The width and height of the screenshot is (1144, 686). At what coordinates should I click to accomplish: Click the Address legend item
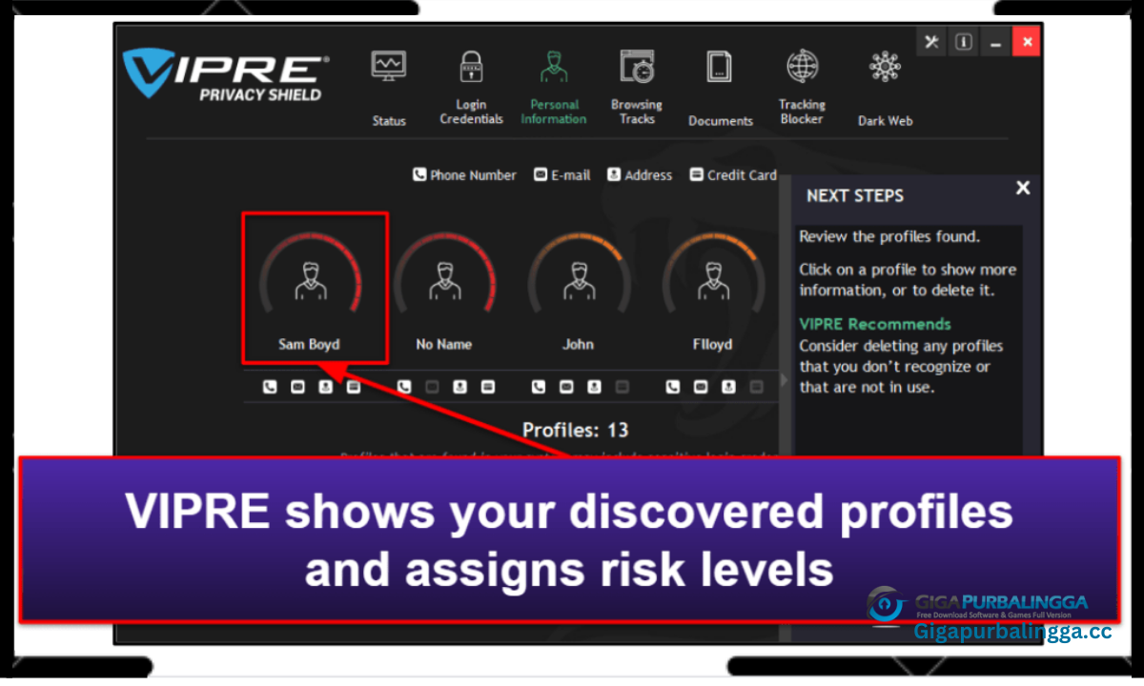pos(640,175)
